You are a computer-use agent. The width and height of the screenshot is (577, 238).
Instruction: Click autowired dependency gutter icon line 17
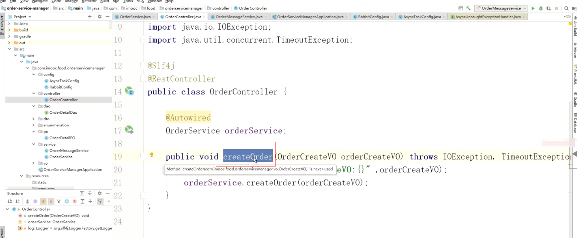pos(129,130)
